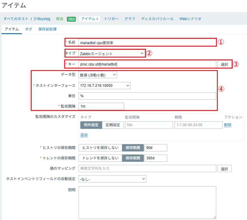Choose トレンドを保存しない option
247x220 pixels.
[x=100, y=158]
